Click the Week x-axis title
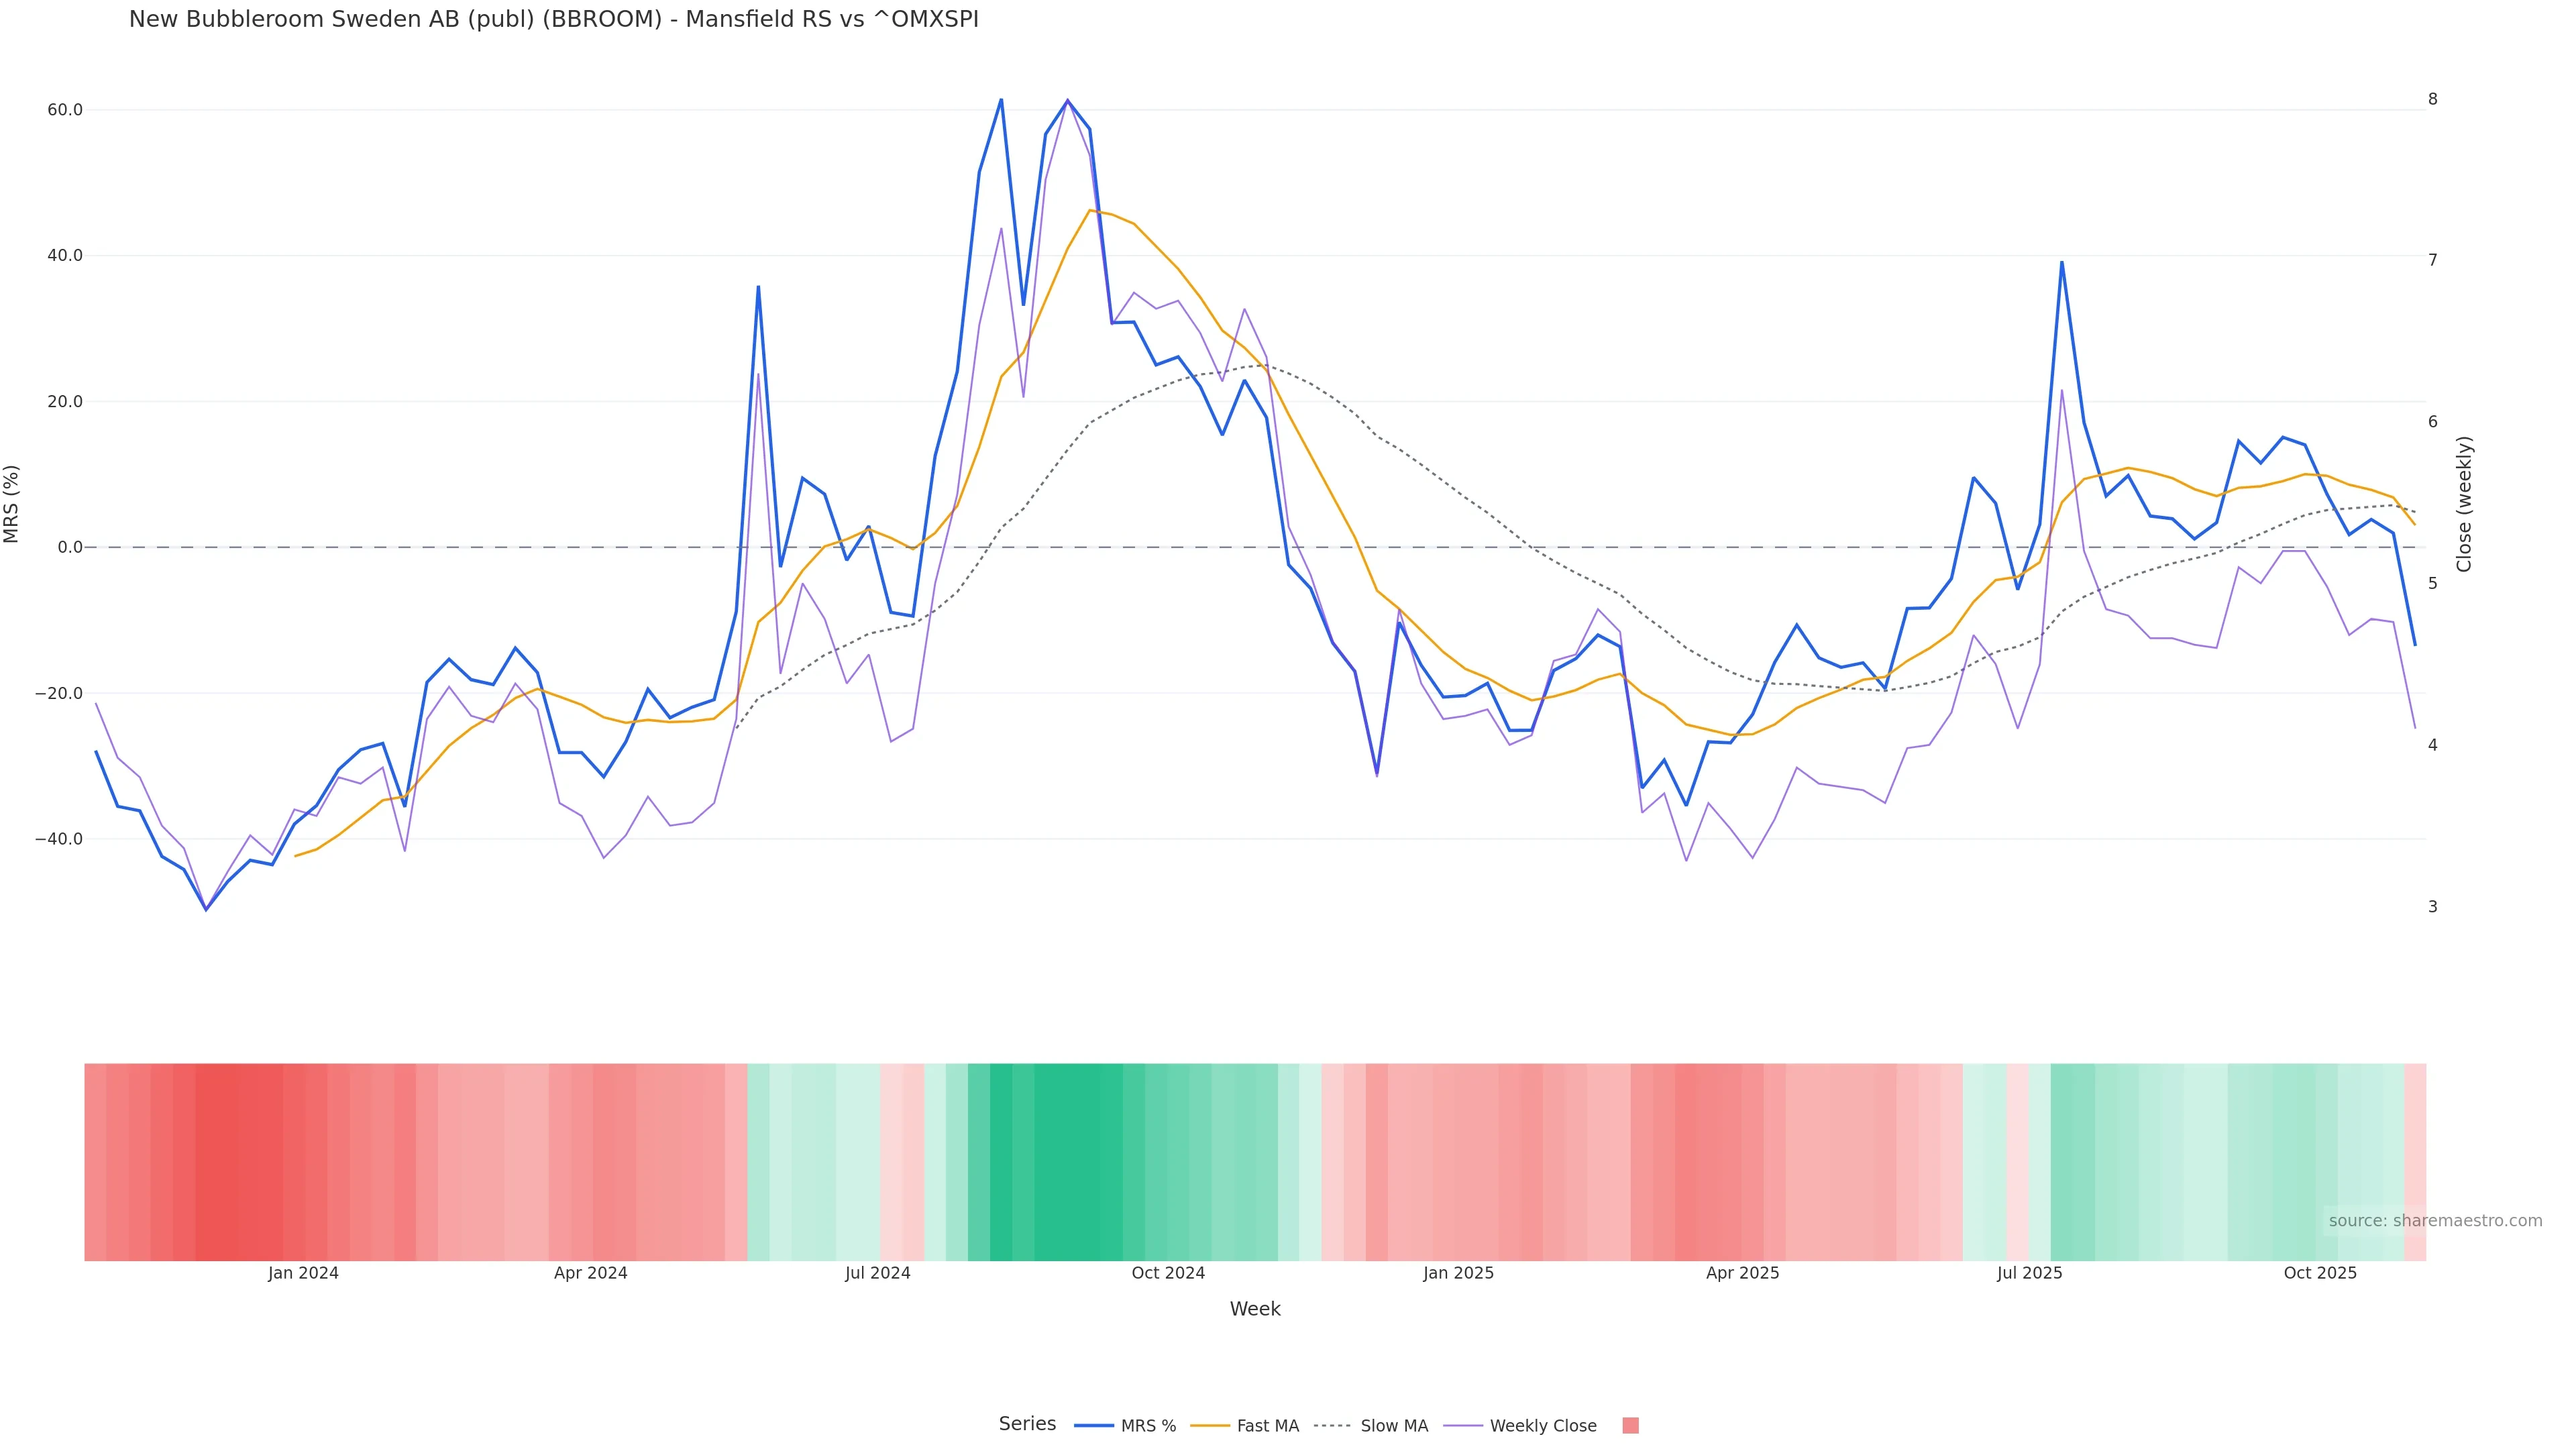This screenshot has height=1449, width=2576. pyautogui.click(x=1255, y=1309)
